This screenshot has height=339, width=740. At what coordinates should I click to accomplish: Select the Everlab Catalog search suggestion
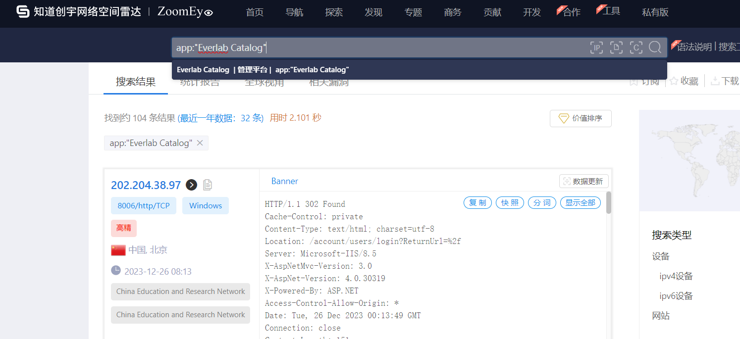[420, 70]
